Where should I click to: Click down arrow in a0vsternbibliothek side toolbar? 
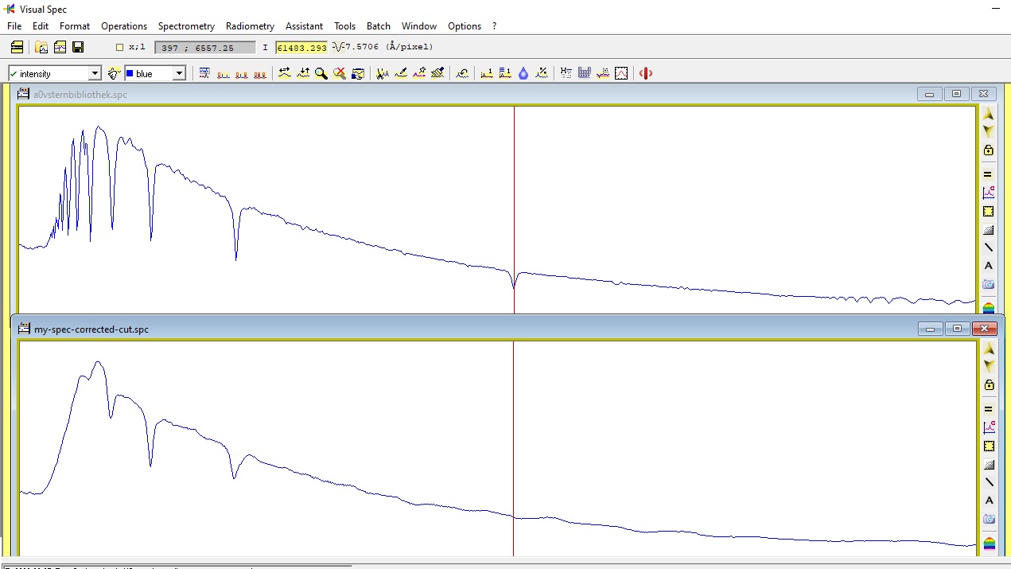coord(989,131)
